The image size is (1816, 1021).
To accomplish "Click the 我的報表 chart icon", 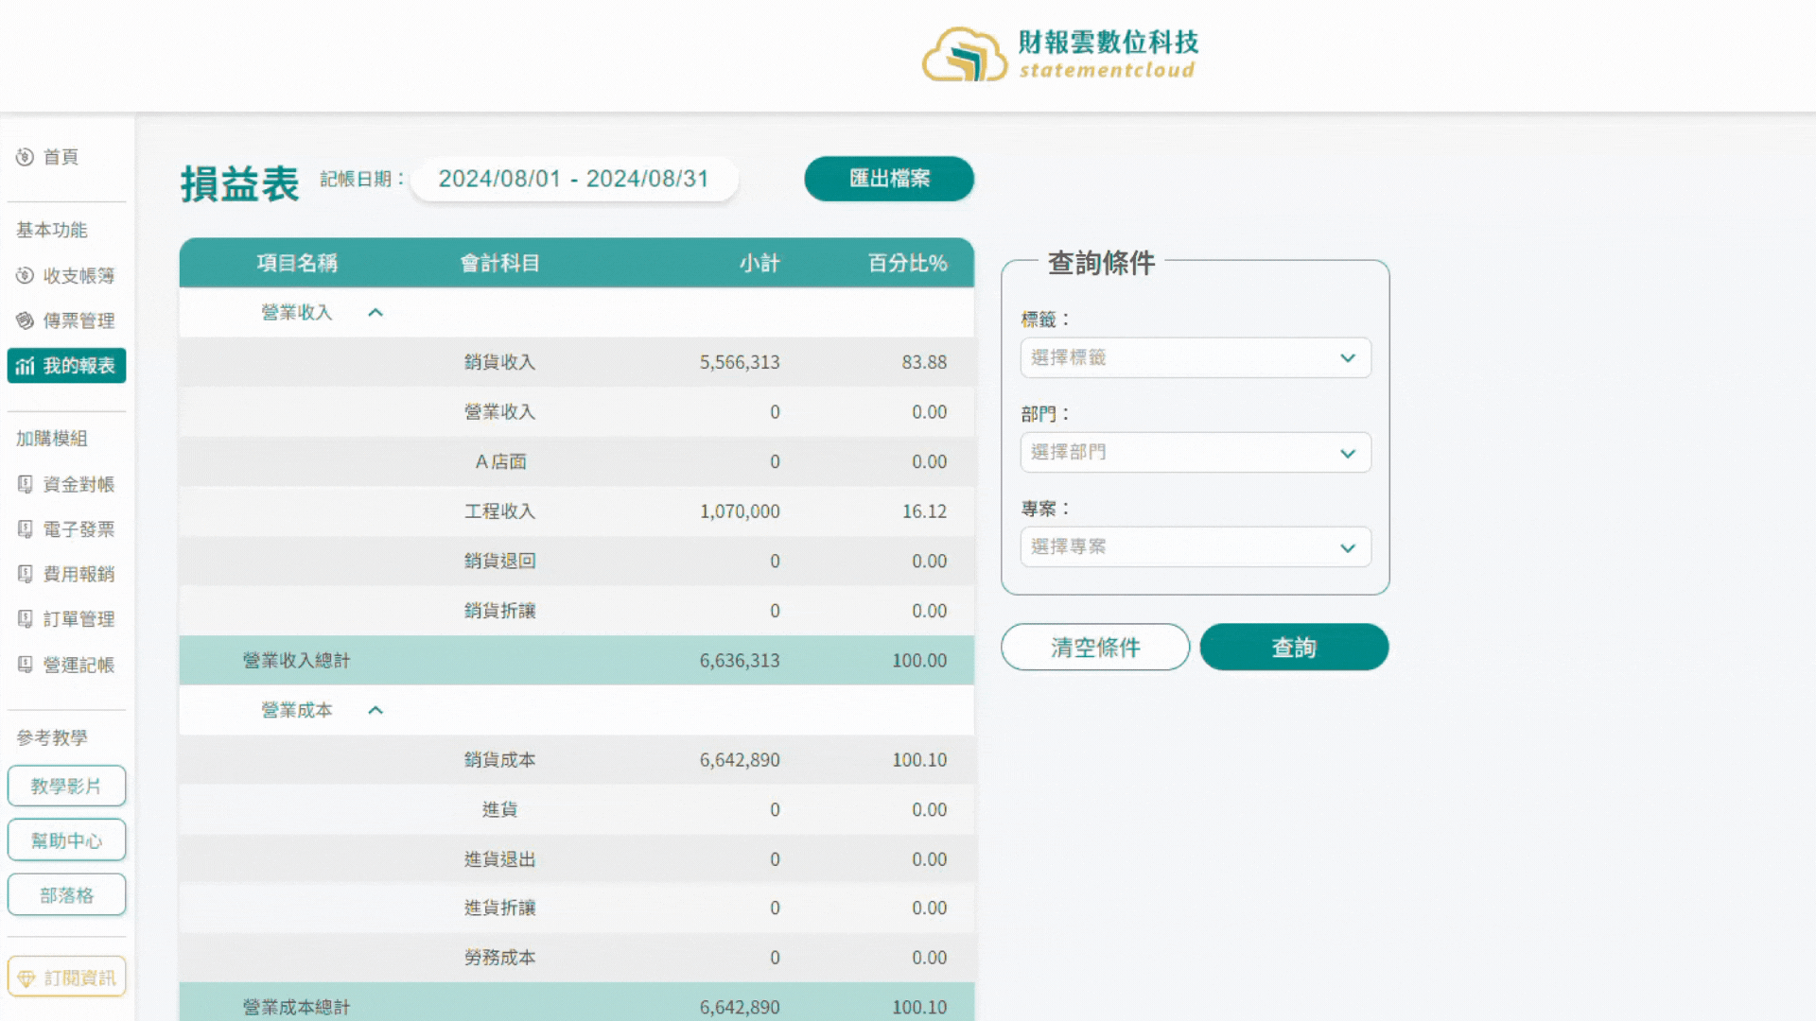I will 26,366.
